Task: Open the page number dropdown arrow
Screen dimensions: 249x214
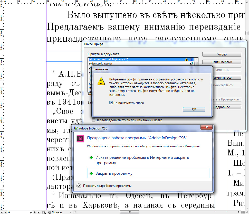Action: coord(31,212)
